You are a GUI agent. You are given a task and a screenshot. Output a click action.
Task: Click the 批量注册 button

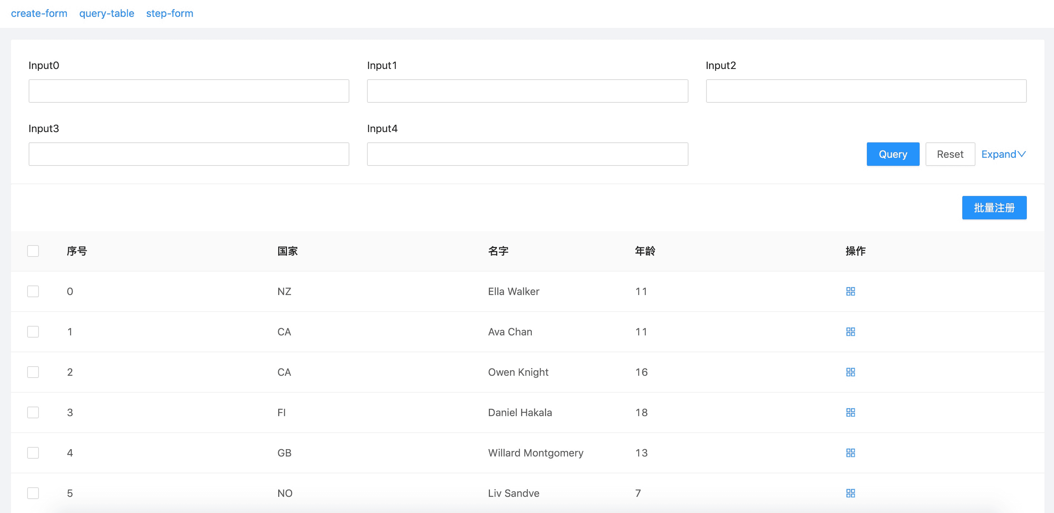[994, 208]
